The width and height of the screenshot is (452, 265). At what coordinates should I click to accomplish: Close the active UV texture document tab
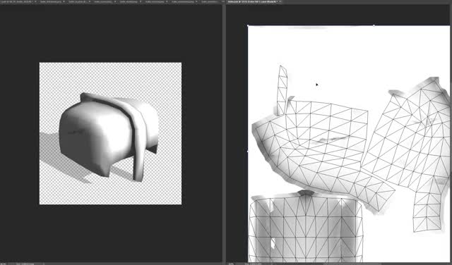pos(280,1)
